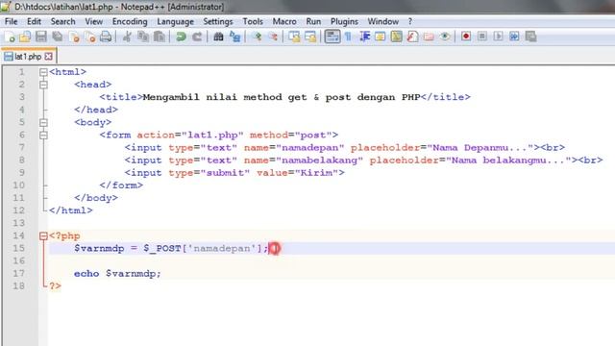Click the Close All documents icon
The height and width of the screenshot is (346, 615).
coord(89,37)
